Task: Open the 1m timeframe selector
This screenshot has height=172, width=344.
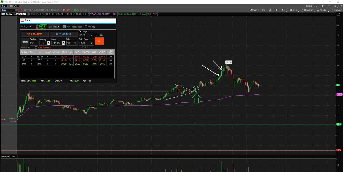Action: pyautogui.click(x=283, y=10)
